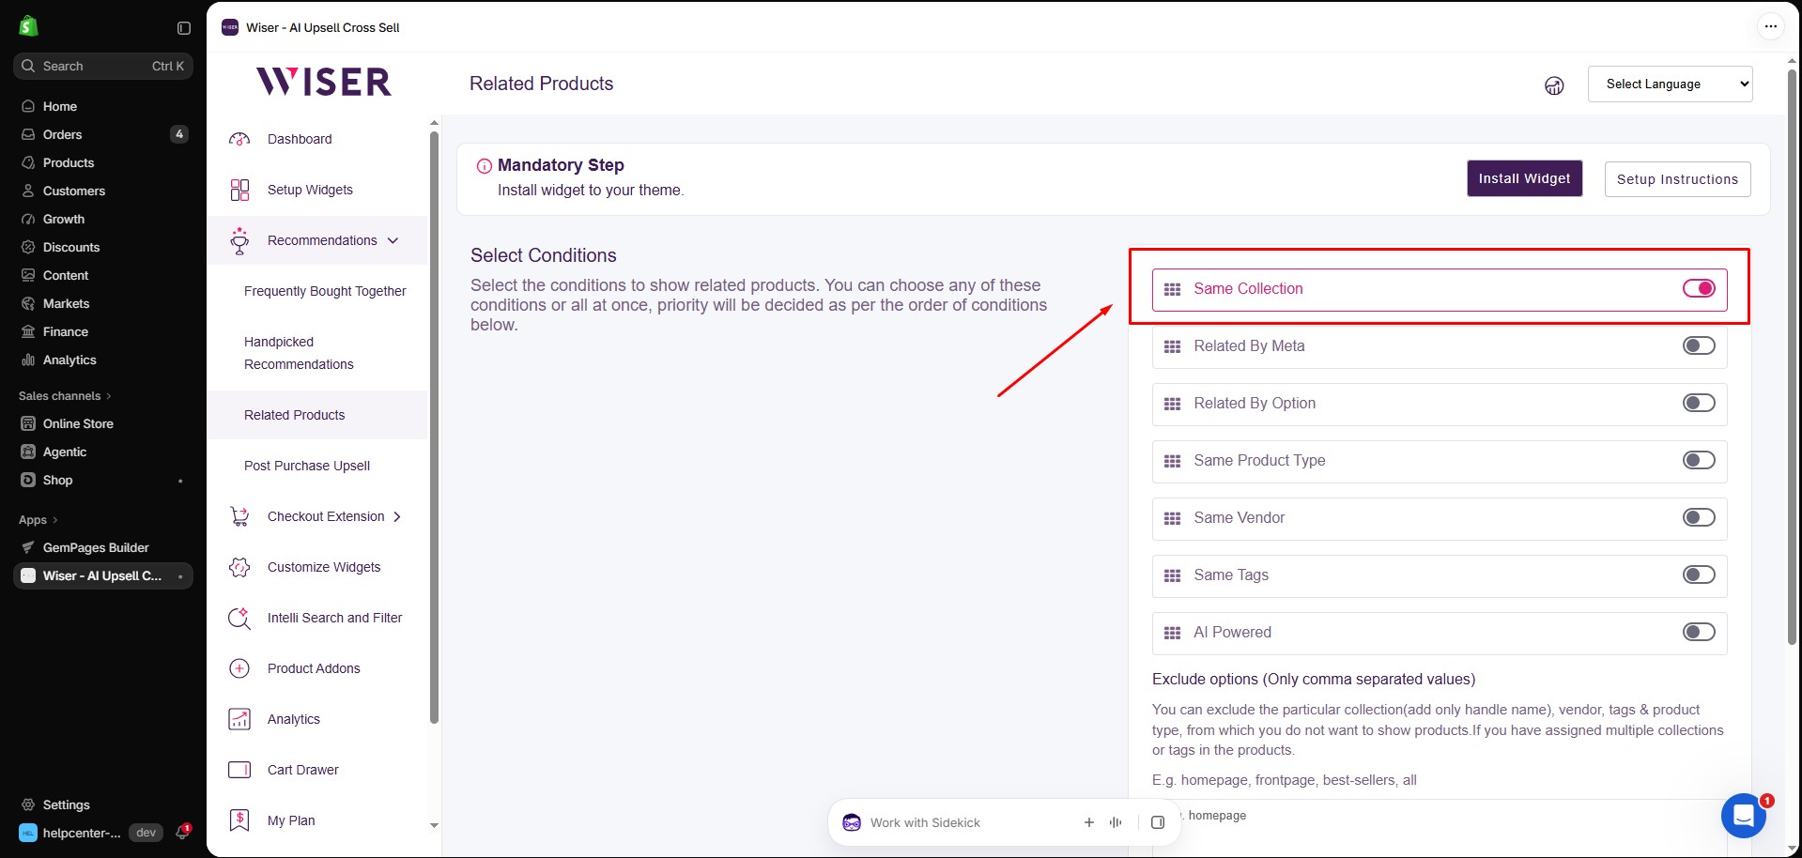Enable the Same Vendor toggle
Viewport: 1802px width, 858px height.
(x=1699, y=517)
